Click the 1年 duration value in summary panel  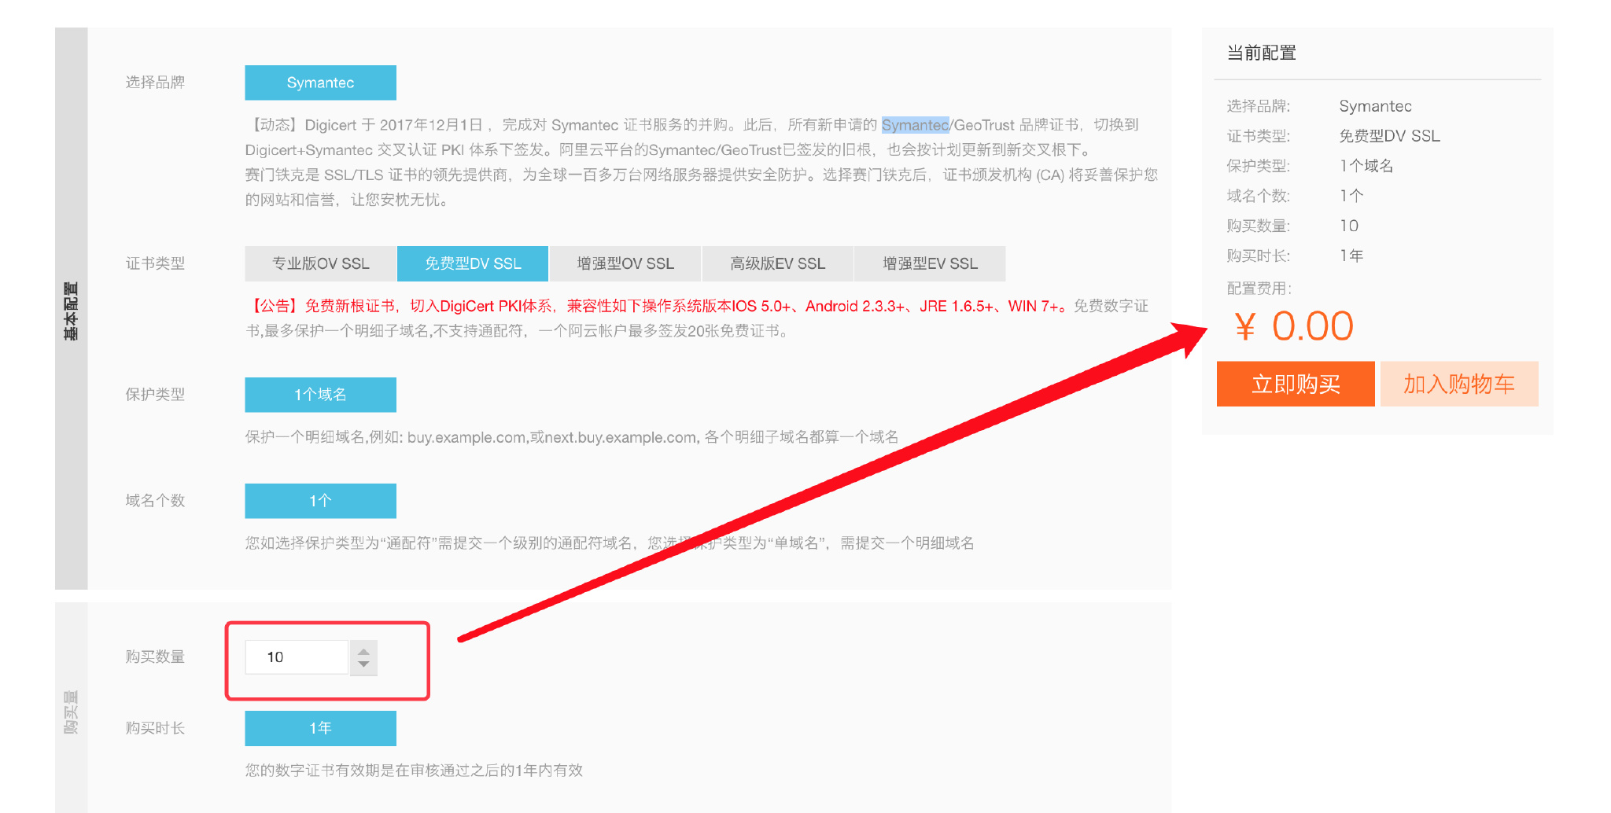pyautogui.click(x=1351, y=256)
